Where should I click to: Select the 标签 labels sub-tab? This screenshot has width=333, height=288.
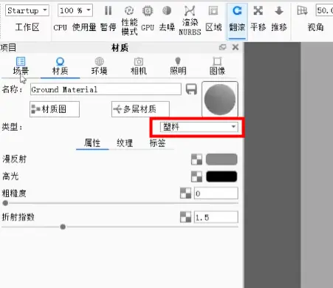157,143
